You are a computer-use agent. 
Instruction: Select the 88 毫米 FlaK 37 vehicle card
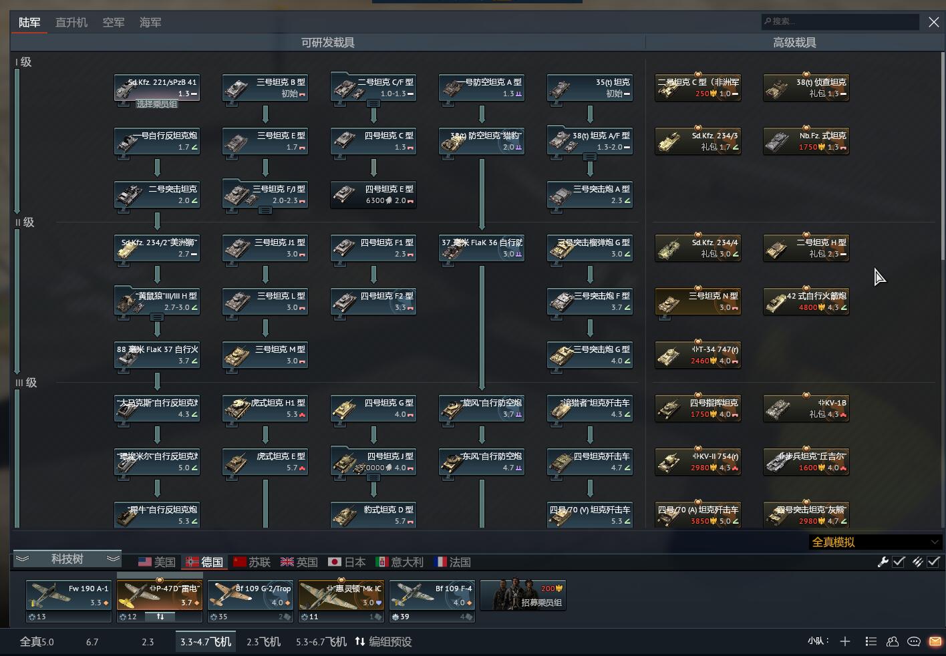tap(157, 355)
